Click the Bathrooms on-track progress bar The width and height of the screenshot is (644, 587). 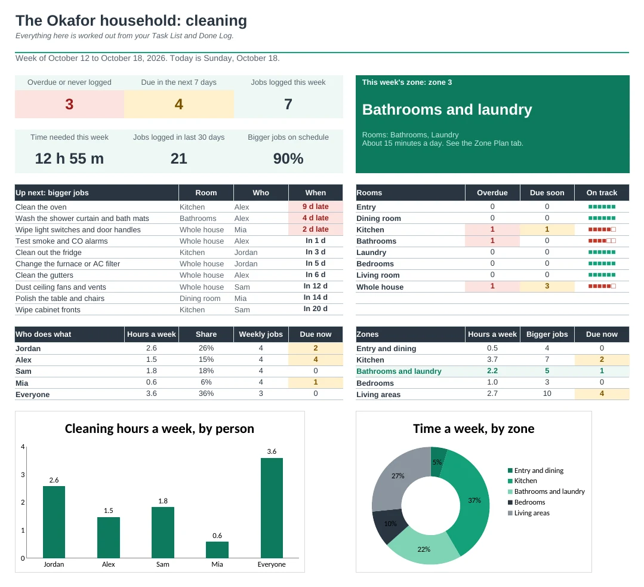point(602,241)
